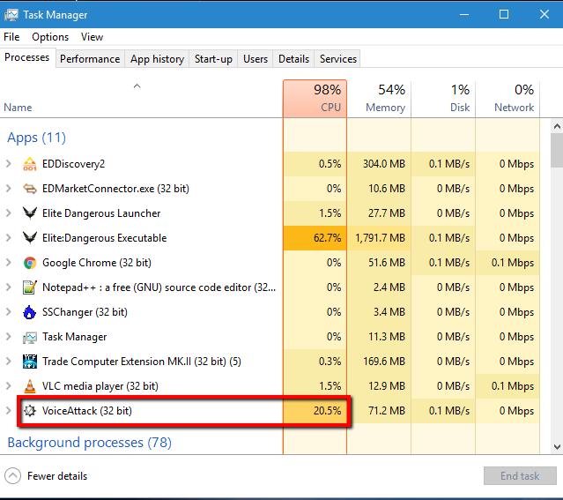Sort by the Network column header

click(507, 99)
